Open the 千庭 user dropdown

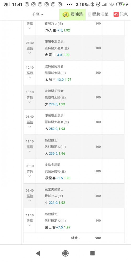click(x=37, y=14)
